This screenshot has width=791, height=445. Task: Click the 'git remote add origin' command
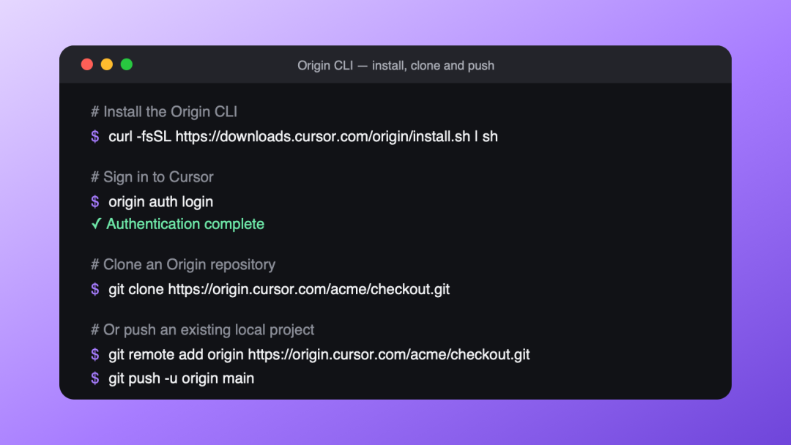tap(319, 354)
